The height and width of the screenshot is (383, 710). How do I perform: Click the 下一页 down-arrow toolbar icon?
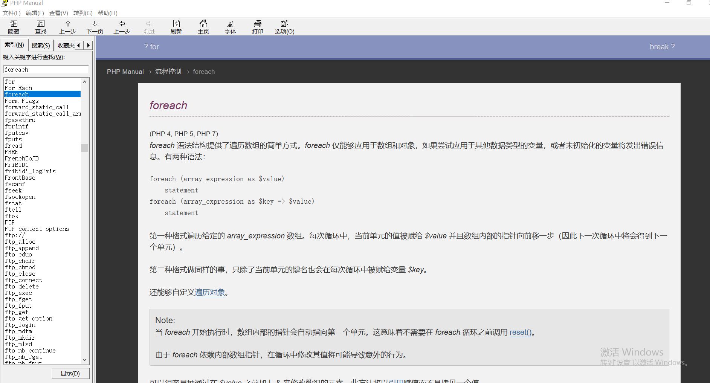point(95,27)
